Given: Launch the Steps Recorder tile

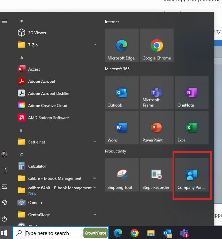Looking at the screenshot, I should tap(157, 175).
